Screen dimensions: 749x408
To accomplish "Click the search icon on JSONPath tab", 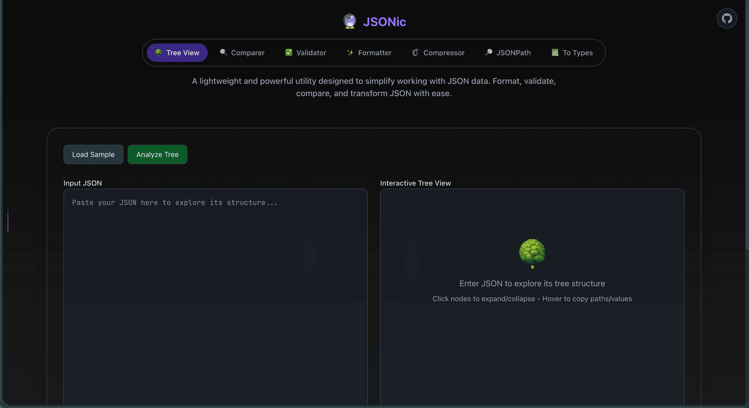I will [489, 53].
